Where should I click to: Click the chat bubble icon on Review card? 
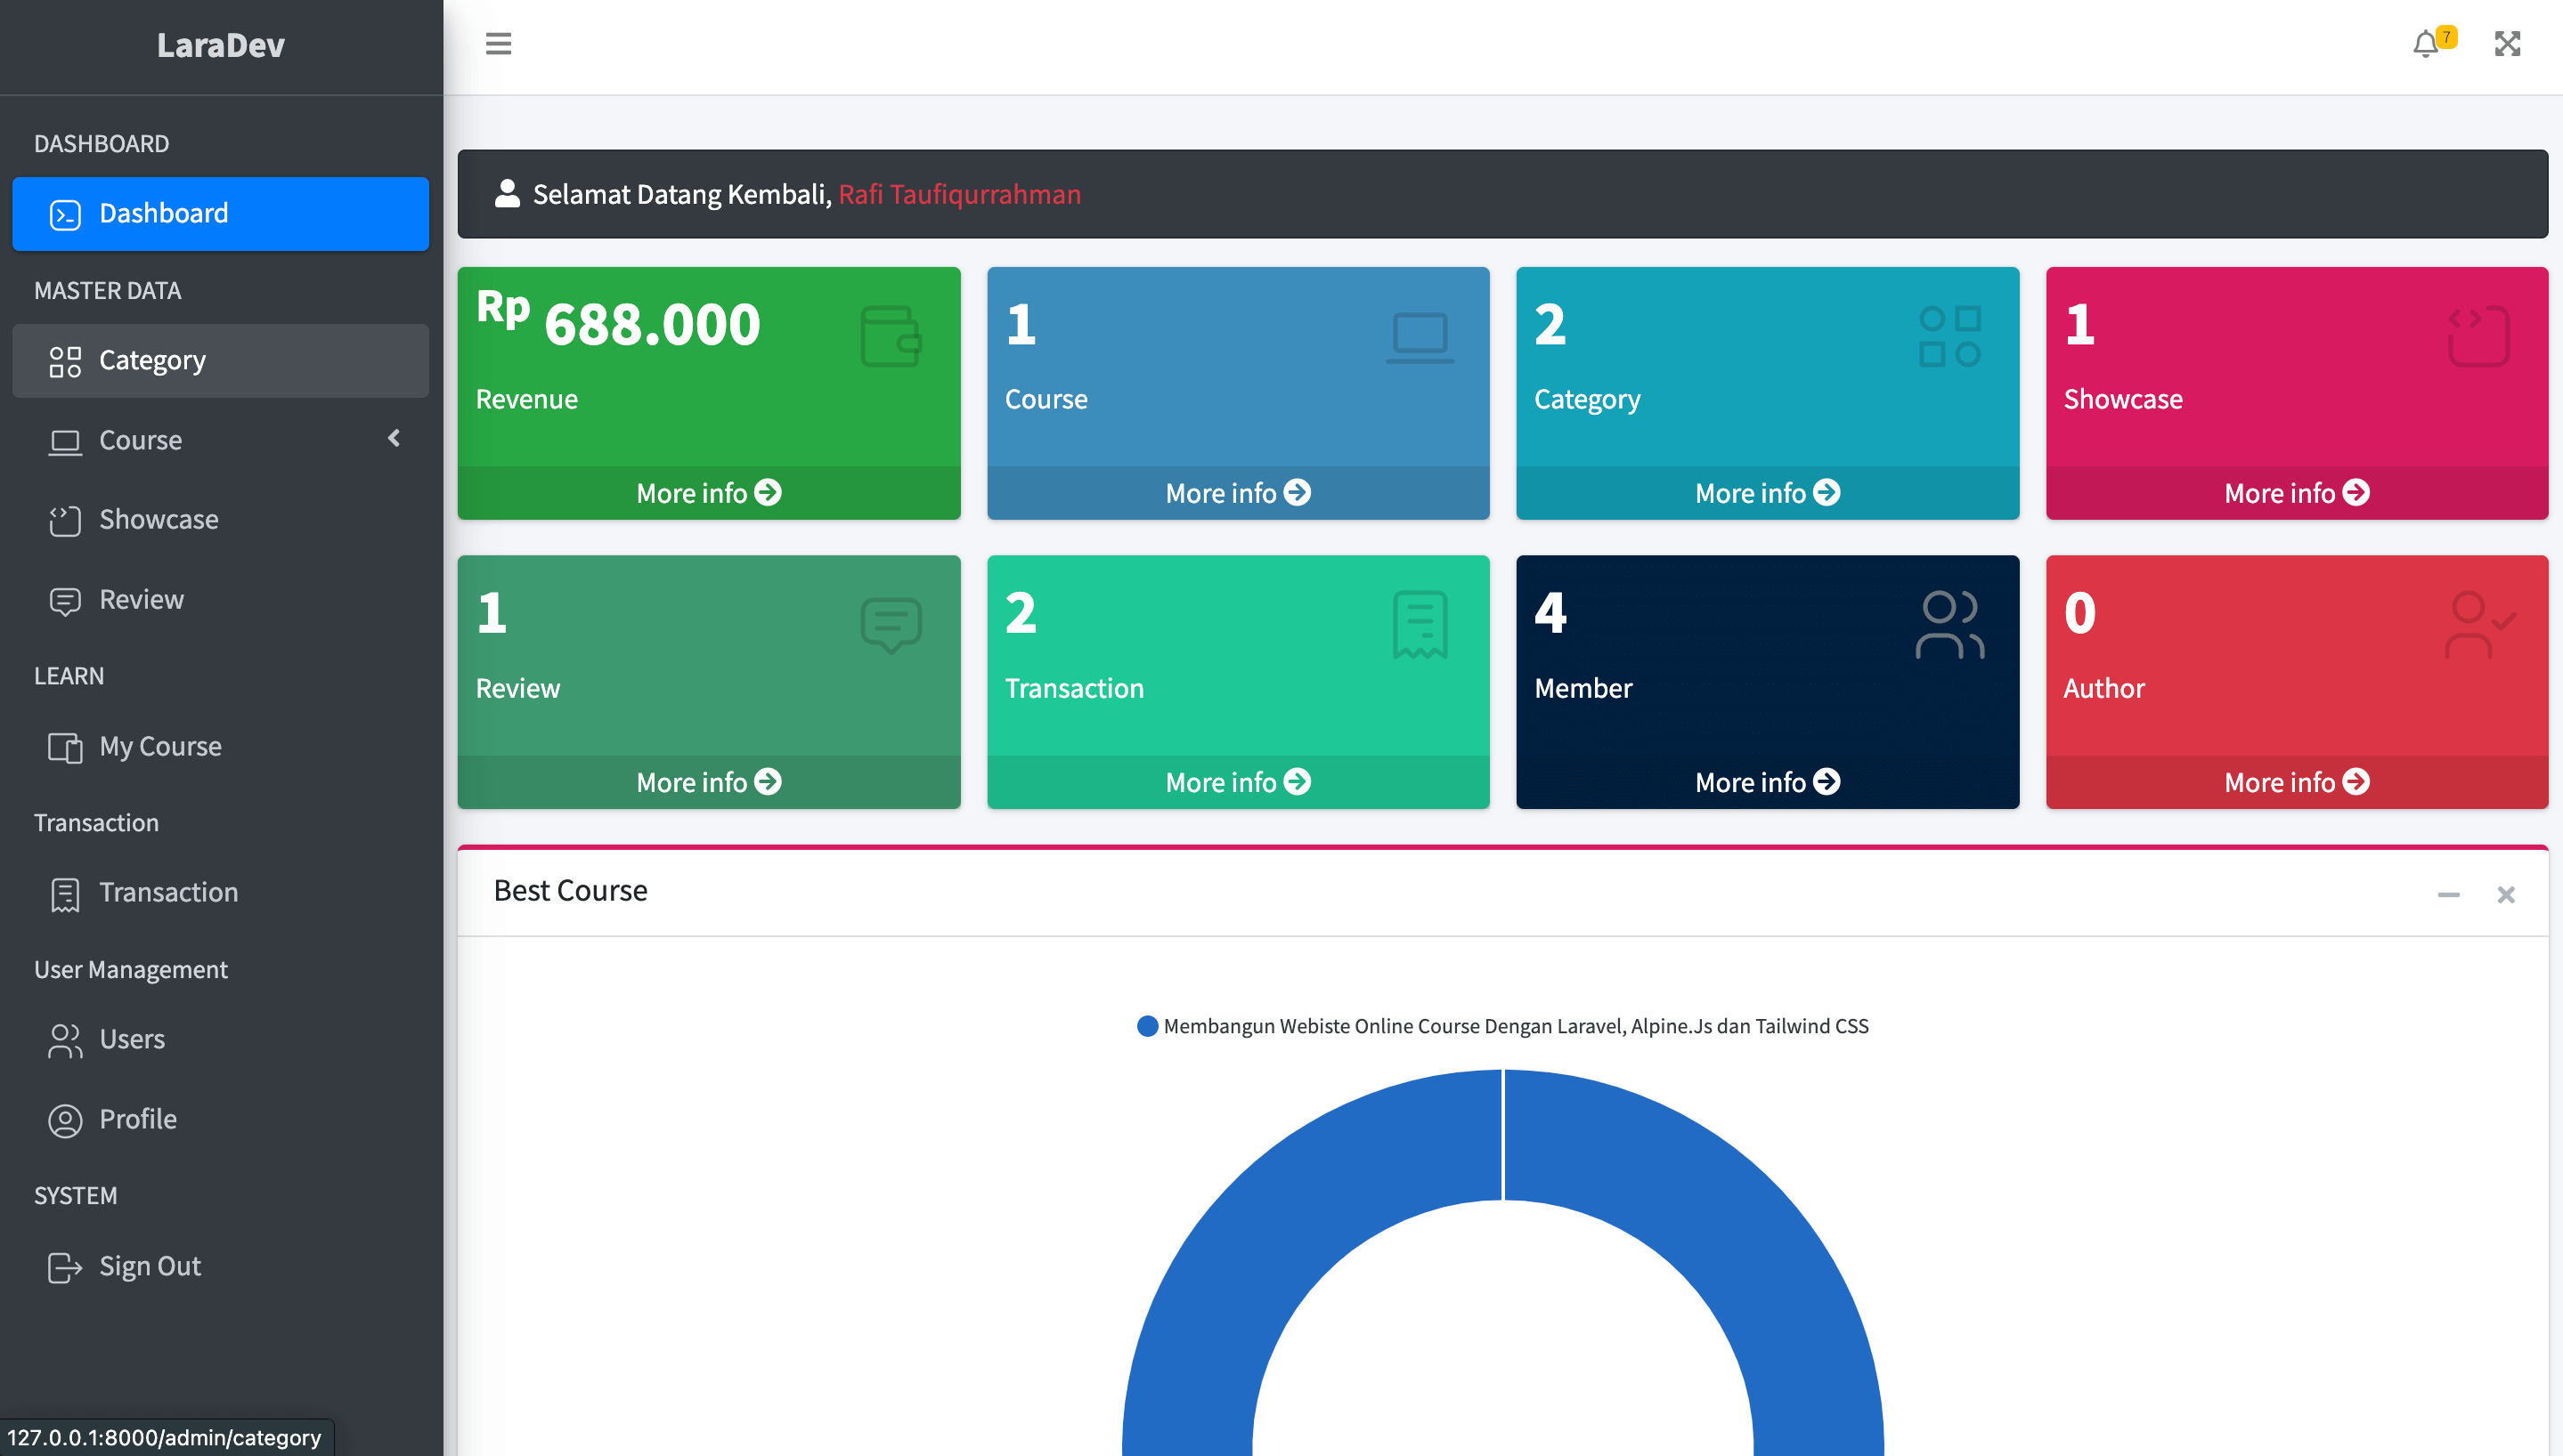click(x=891, y=626)
